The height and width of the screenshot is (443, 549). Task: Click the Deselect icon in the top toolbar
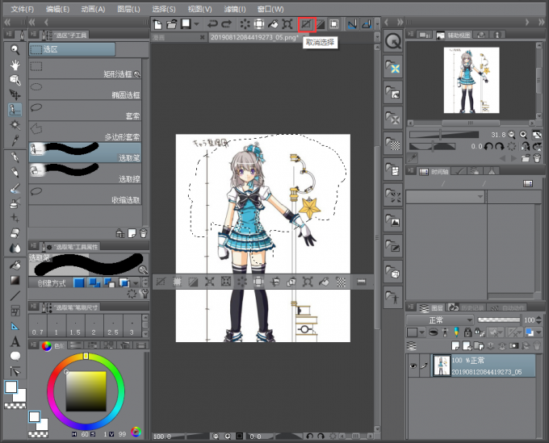pyautogui.click(x=306, y=24)
